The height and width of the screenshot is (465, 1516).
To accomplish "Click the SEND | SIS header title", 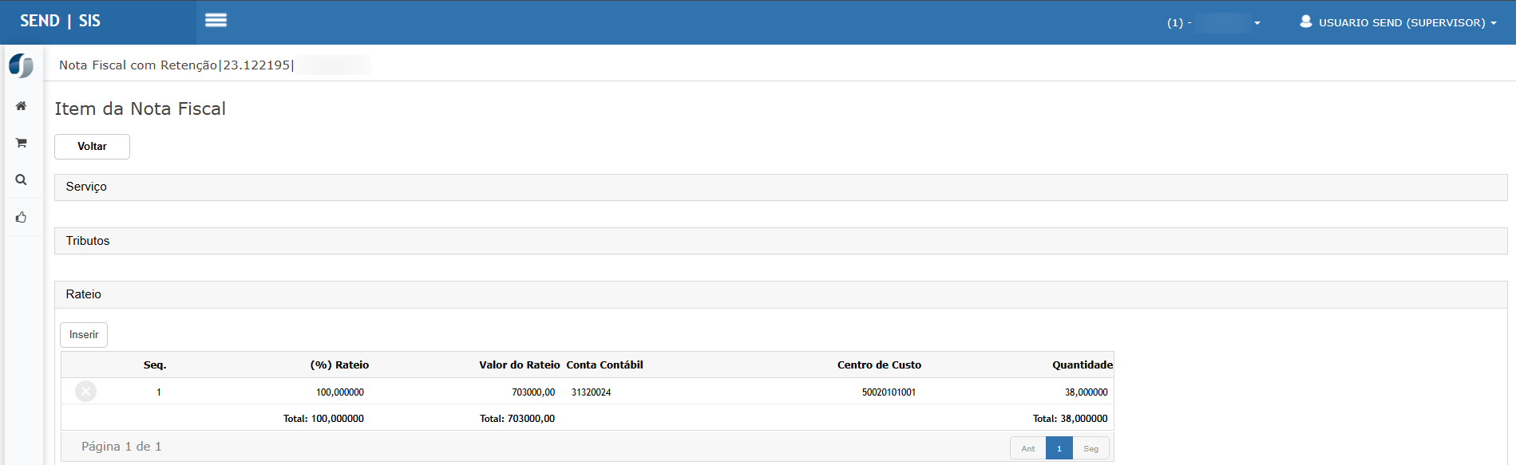I will pos(61,22).
